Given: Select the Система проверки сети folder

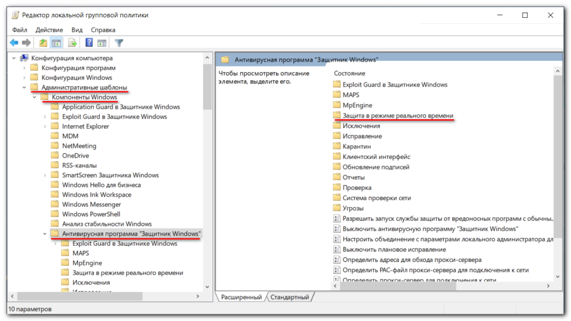Looking at the screenshot, I should click(376, 198).
